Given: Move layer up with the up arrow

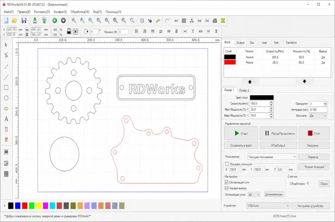Looking at the screenshot, I should click(x=250, y=81).
